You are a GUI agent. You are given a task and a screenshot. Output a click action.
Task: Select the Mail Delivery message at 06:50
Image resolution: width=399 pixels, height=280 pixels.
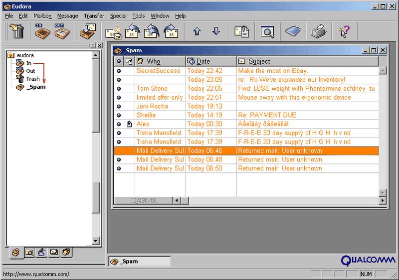pos(246,168)
